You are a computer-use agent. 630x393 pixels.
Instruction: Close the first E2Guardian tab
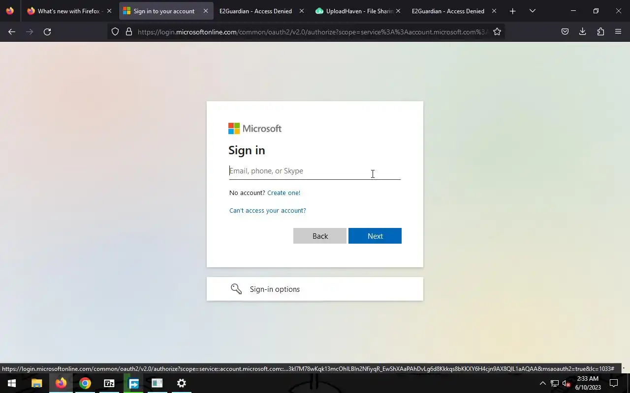click(302, 11)
